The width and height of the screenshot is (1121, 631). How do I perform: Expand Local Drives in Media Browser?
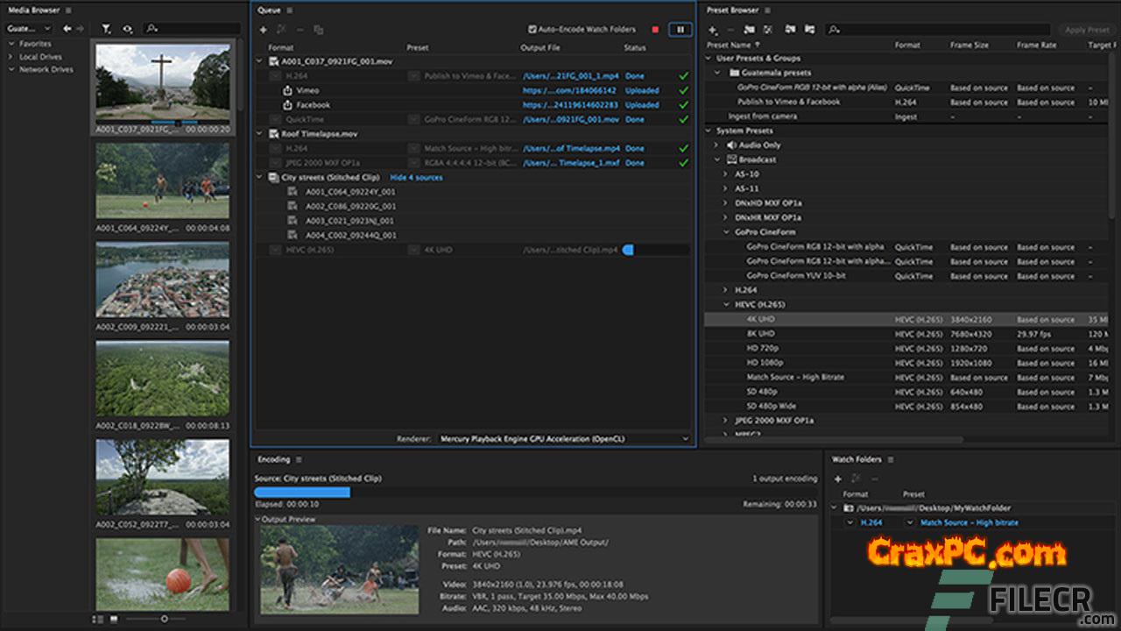tap(12, 57)
